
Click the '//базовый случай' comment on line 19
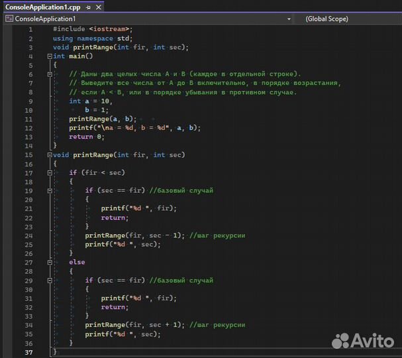[x=181, y=191]
